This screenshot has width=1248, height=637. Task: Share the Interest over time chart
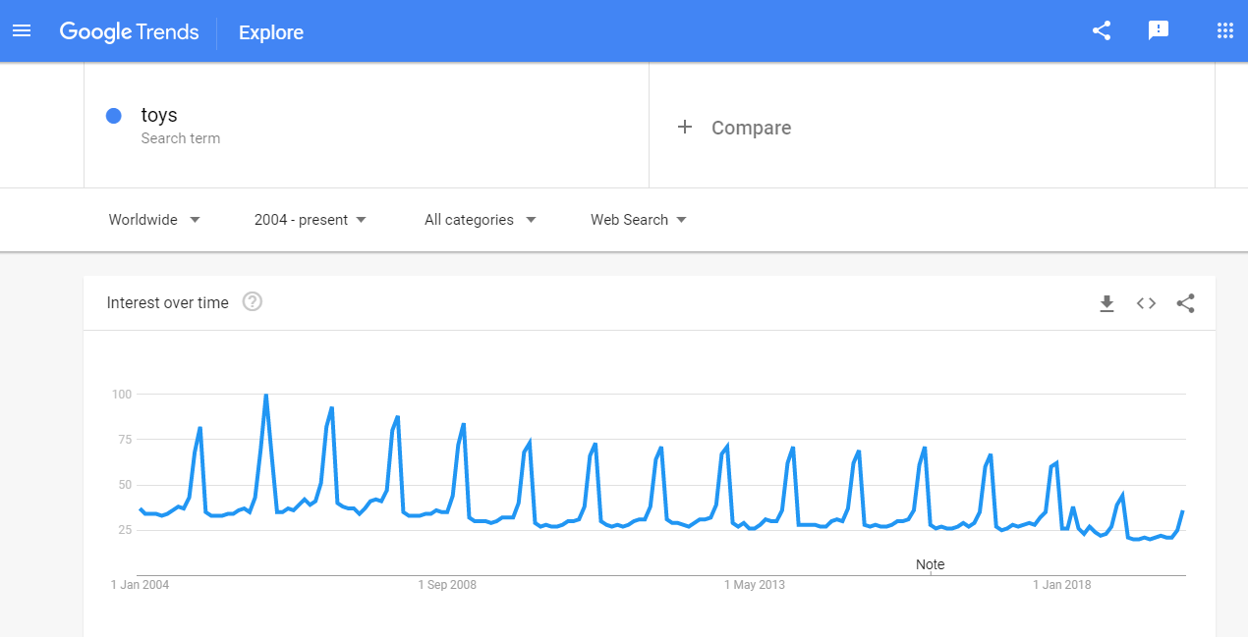[1185, 303]
